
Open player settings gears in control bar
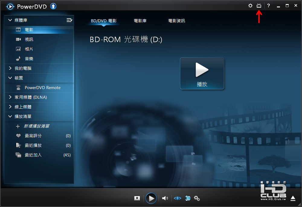[x=197, y=198]
